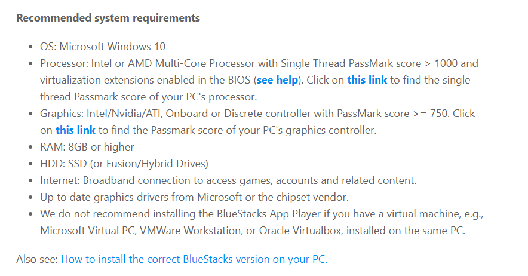Click "this link" for processor single thread Passmark

[x=367, y=80]
